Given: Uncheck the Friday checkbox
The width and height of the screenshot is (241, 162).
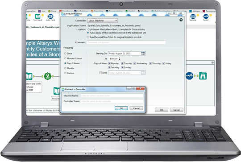Looking at the screenshot, I should [164, 63].
